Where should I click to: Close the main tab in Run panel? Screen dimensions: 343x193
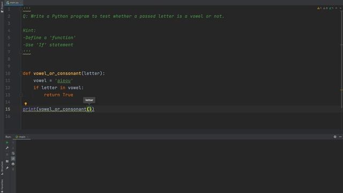pos(28,137)
